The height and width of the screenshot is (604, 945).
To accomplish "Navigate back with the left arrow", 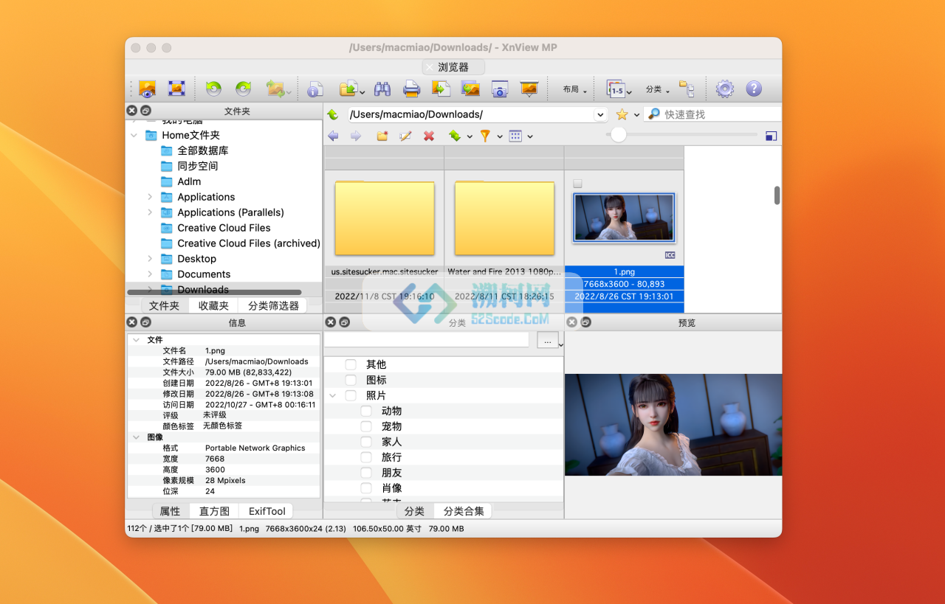I will pyautogui.click(x=333, y=136).
